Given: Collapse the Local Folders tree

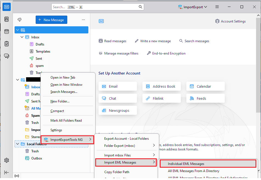Looking at the screenshot, I should coord(17,144).
